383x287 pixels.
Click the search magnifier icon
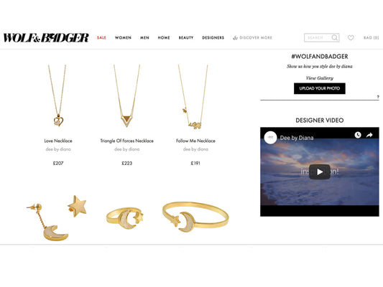(334, 37)
